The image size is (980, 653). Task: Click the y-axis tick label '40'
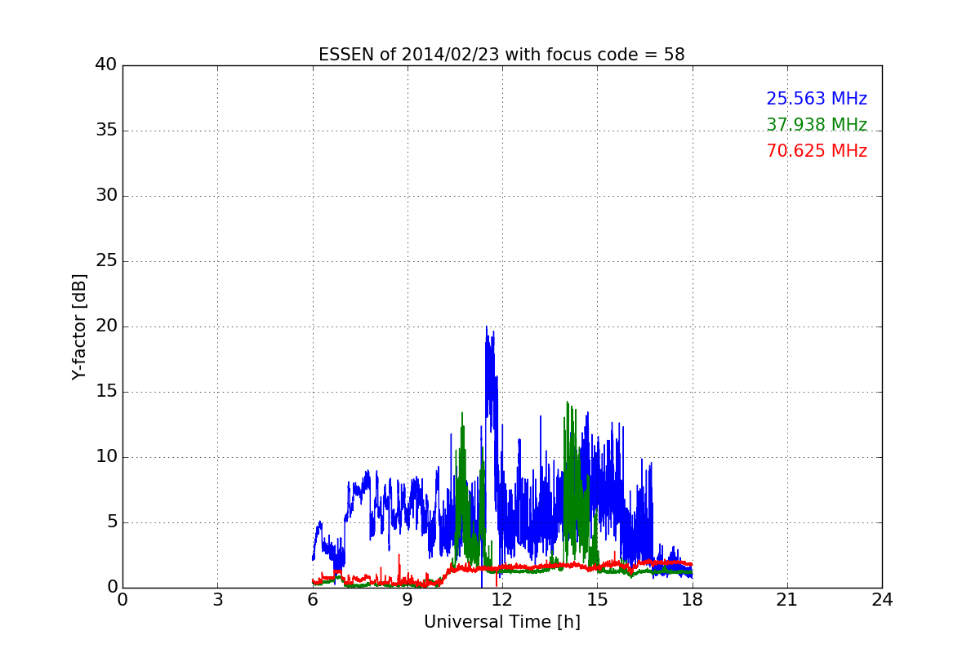pyautogui.click(x=106, y=65)
